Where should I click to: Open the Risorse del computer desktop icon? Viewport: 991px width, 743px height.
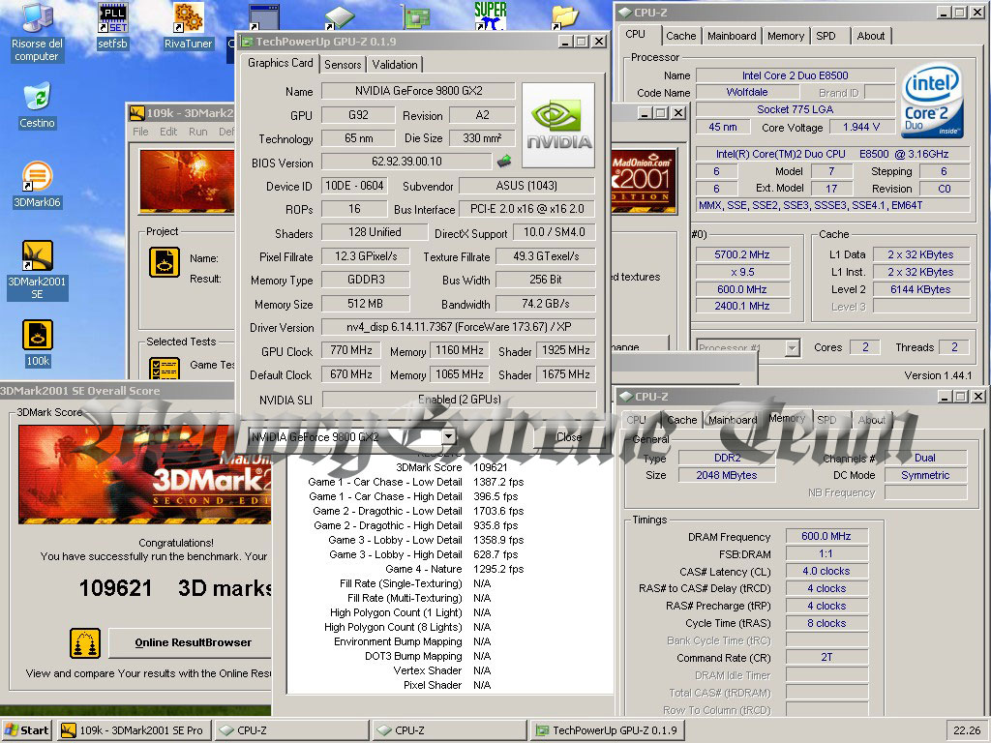click(37, 33)
